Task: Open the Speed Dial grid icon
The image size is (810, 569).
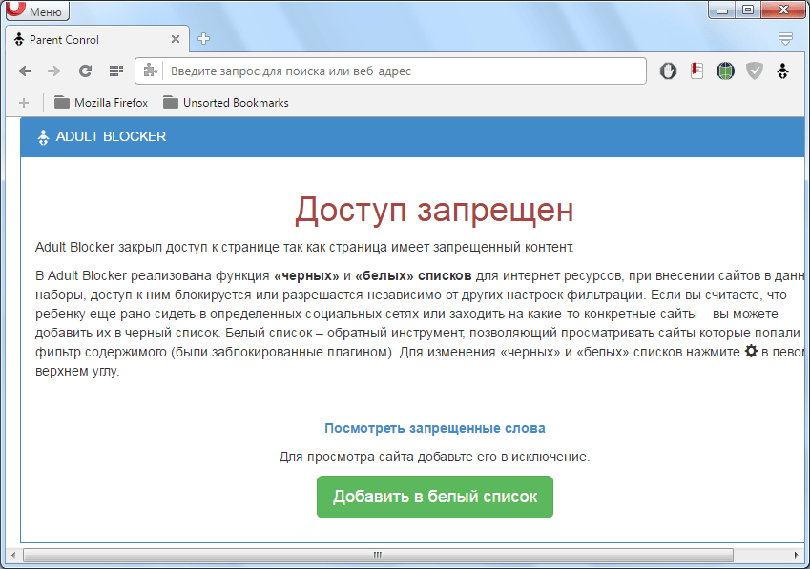Action: tap(115, 71)
